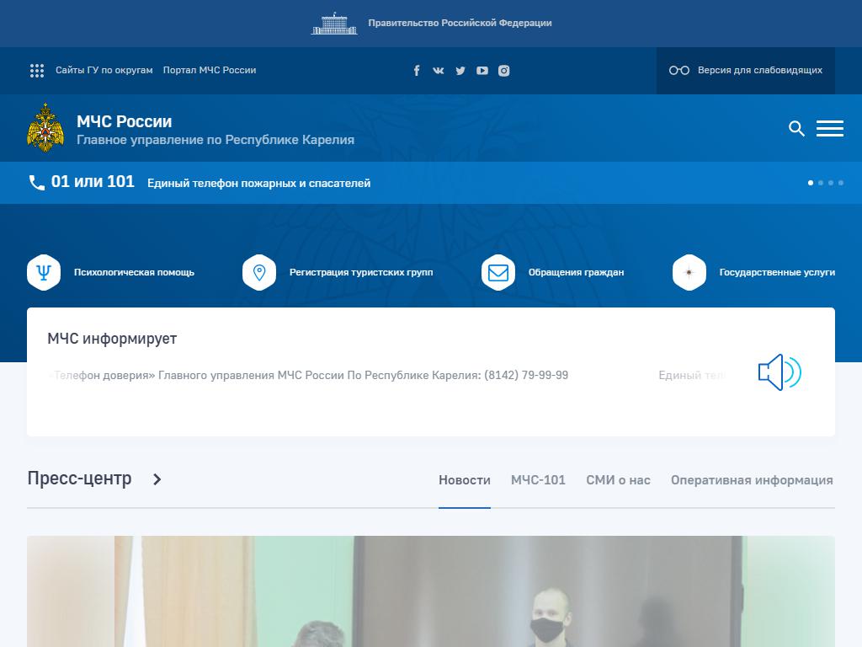This screenshot has width=862, height=647.
Task: Open the YouTube social icon
Action: (482, 71)
